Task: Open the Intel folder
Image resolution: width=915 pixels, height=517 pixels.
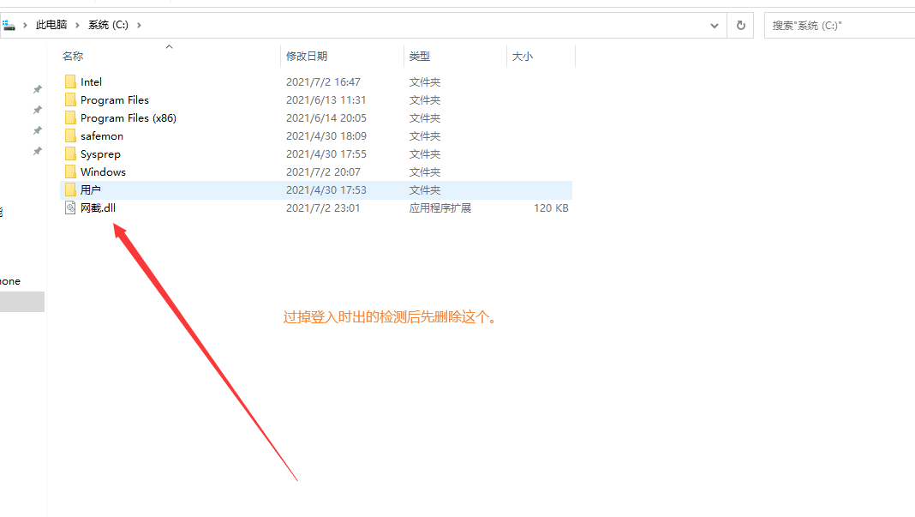Action: coord(89,81)
